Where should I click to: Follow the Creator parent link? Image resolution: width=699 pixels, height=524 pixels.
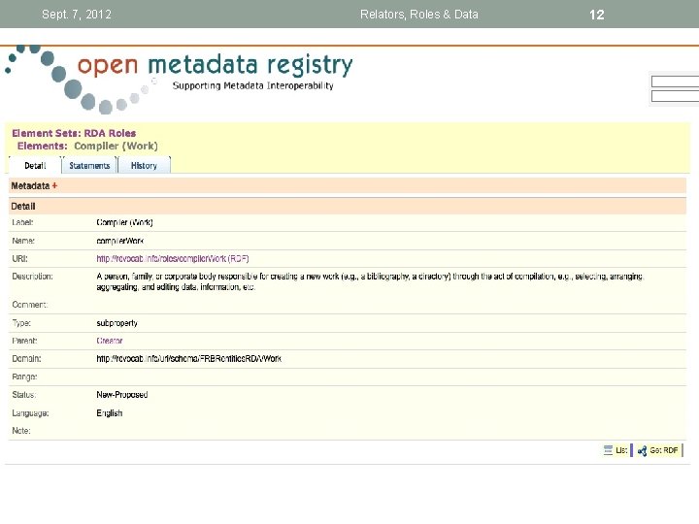[x=110, y=341]
